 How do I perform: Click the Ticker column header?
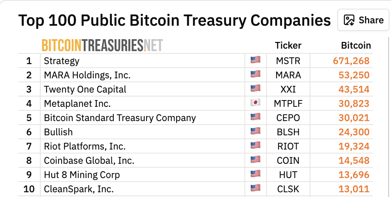click(x=288, y=45)
